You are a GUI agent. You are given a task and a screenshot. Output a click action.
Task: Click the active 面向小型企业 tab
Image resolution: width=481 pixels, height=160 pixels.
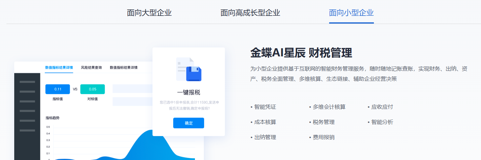click(351, 13)
